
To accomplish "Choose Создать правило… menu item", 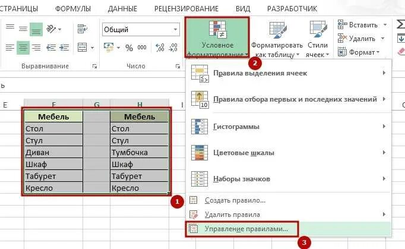I will tap(289, 200).
